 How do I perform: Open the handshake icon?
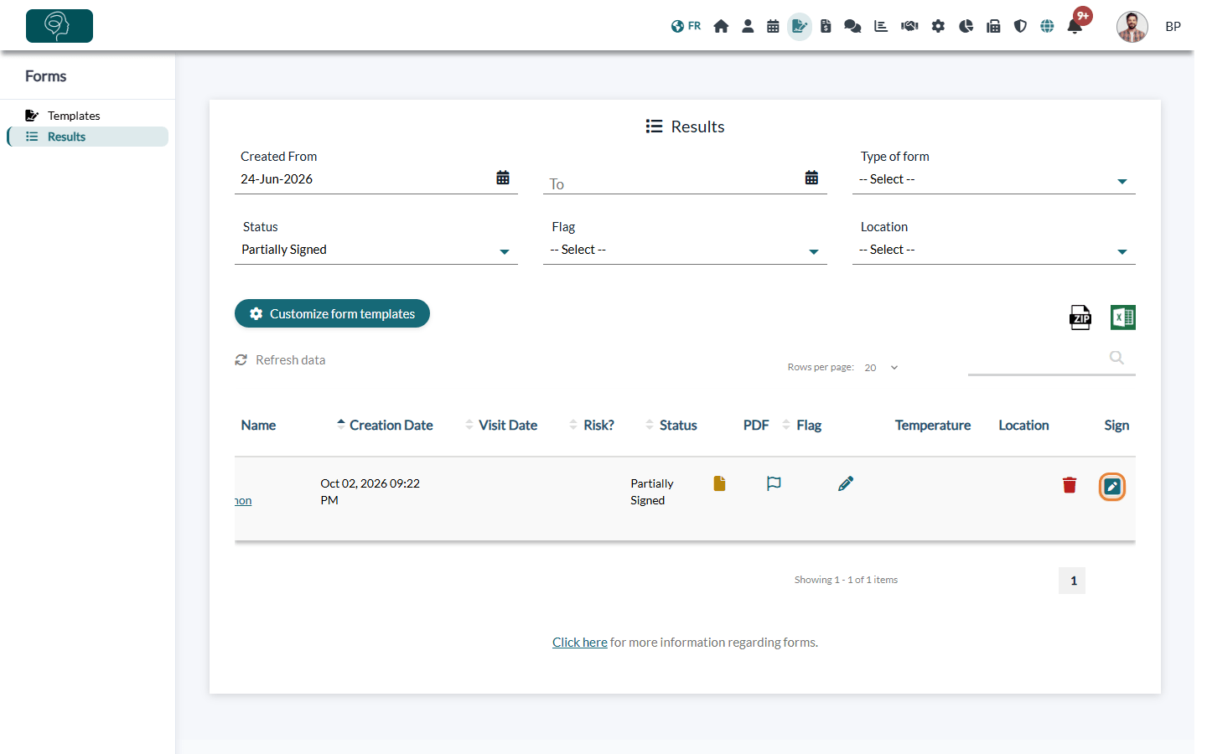click(x=909, y=26)
